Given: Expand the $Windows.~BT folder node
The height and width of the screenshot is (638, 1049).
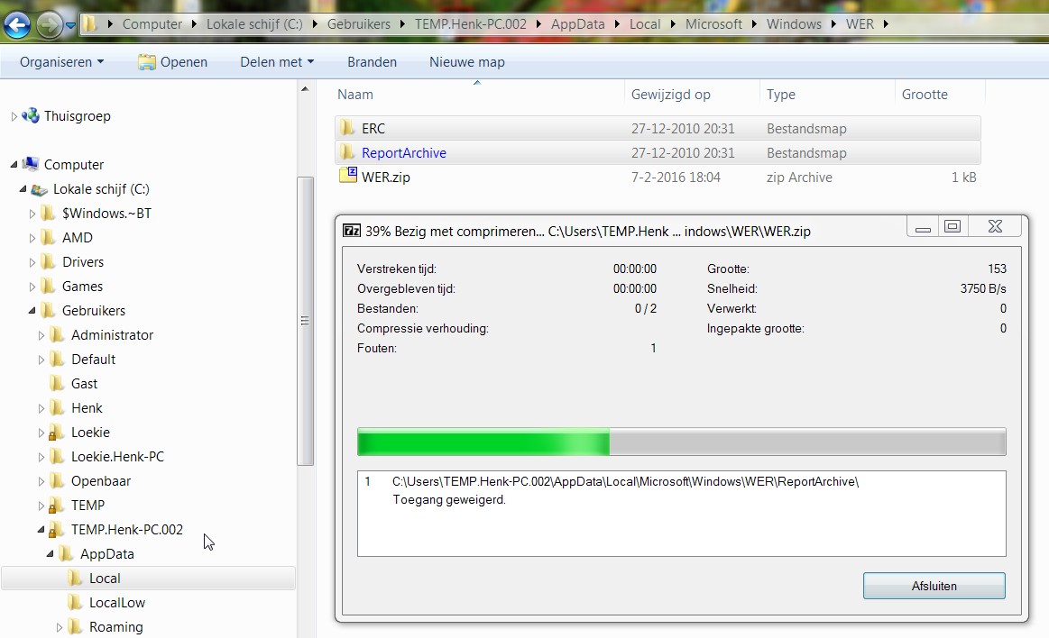Looking at the screenshot, I should (x=32, y=214).
